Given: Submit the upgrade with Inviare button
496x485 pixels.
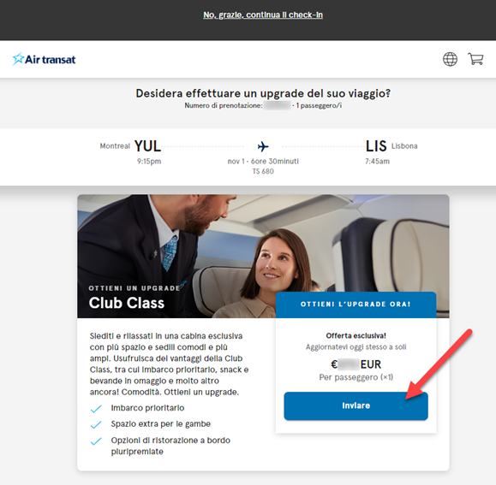Looking at the screenshot, I should (x=356, y=405).
